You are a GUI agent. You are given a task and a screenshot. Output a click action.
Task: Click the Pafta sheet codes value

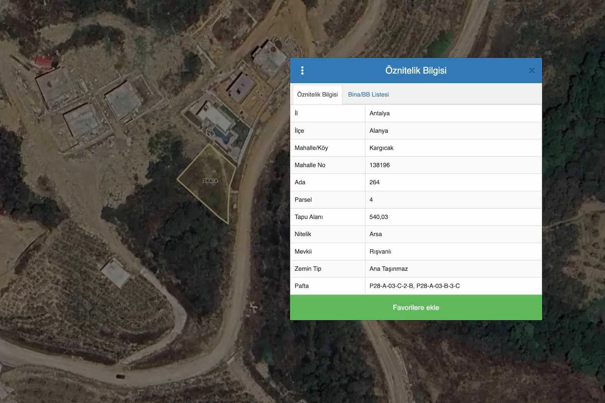pyautogui.click(x=414, y=286)
